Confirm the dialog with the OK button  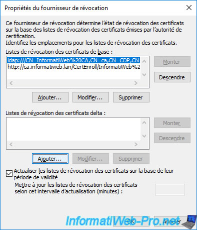(131, 221)
